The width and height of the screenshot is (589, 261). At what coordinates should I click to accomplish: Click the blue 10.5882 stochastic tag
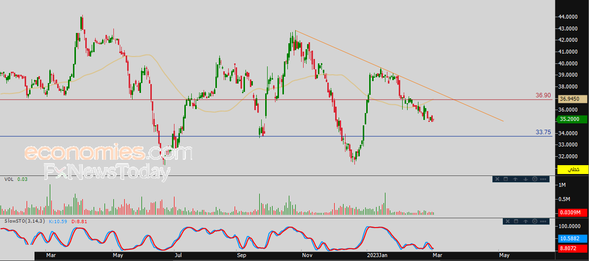pyautogui.click(x=573, y=238)
